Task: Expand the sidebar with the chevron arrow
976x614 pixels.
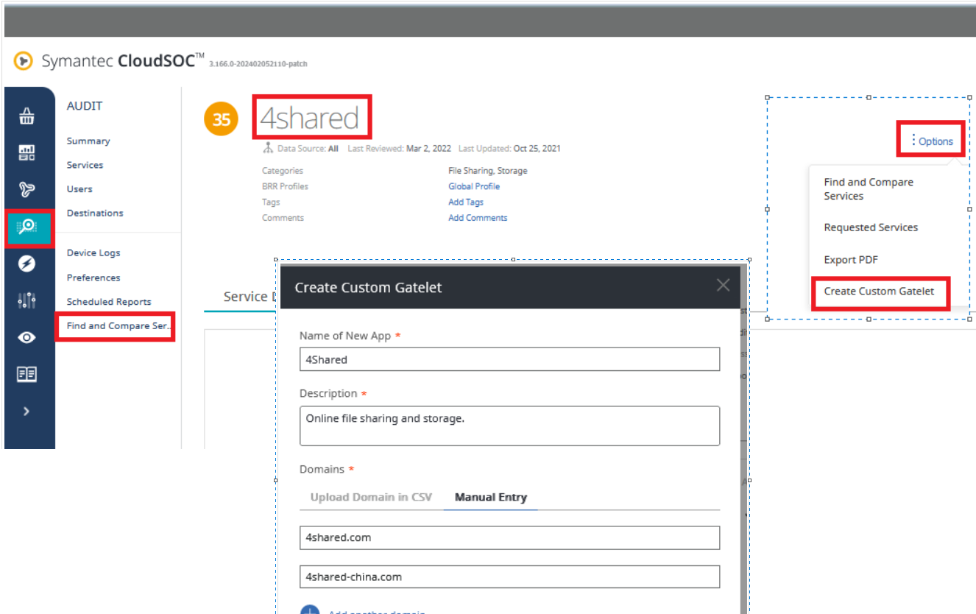Action: tap(27, 411)
